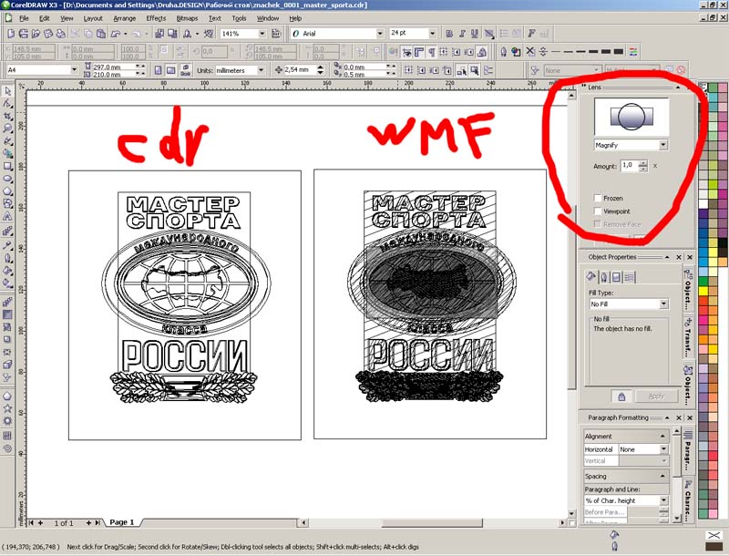Click the Undo arrow icon
This screenshot has width=729, height=556.
[x=116, y=34]
